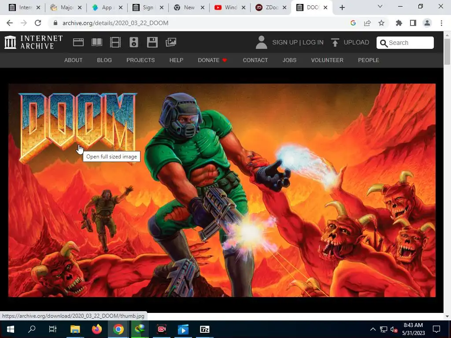Click the user avatar silhouette icon
The width and height of the screenshot is (451, 338).
[261, 42]
